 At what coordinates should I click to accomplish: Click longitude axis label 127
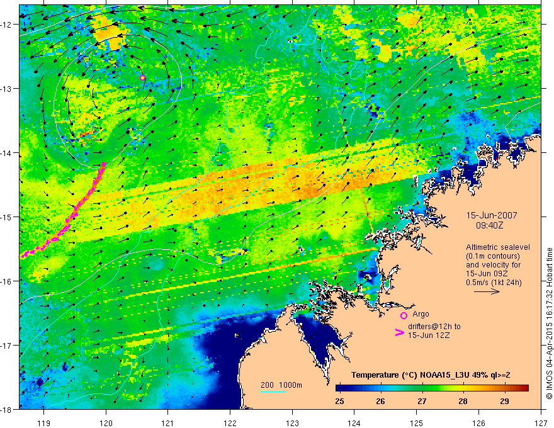click(x=541, y=423)
